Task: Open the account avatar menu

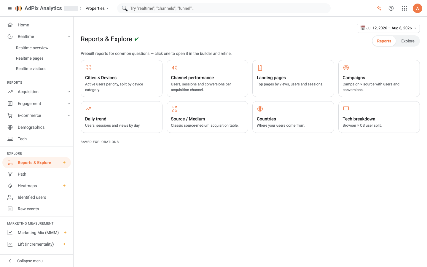Action: pyautogui.click(x=418, y=8)
